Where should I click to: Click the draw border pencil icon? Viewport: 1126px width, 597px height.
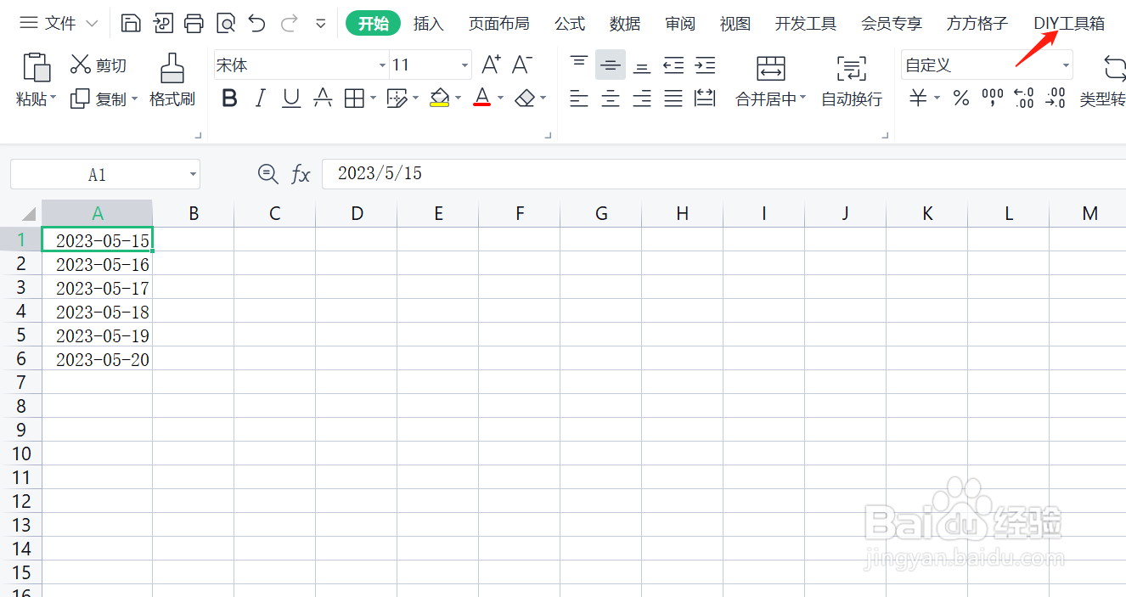coord(397,99)
